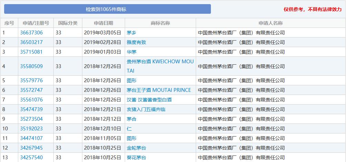Screen dimensions: 346x162
Task: Open the trademark 仁
Action: (129, 129)
